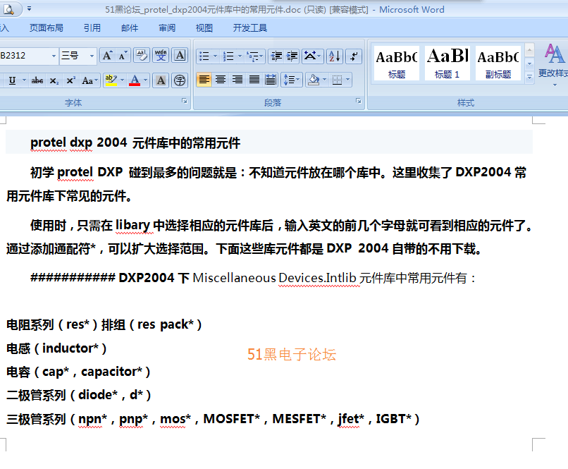Open the font color dropdown arrow
Image resolution: width=568 pixels, height=469 pixels.
point(146,80)
